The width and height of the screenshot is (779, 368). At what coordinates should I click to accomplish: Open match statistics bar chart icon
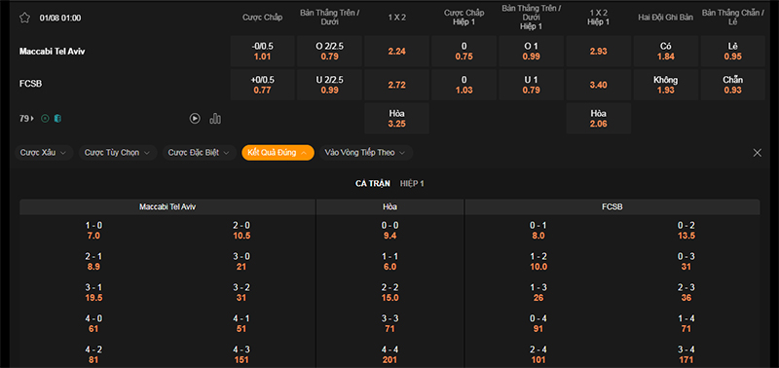[215, 118]
